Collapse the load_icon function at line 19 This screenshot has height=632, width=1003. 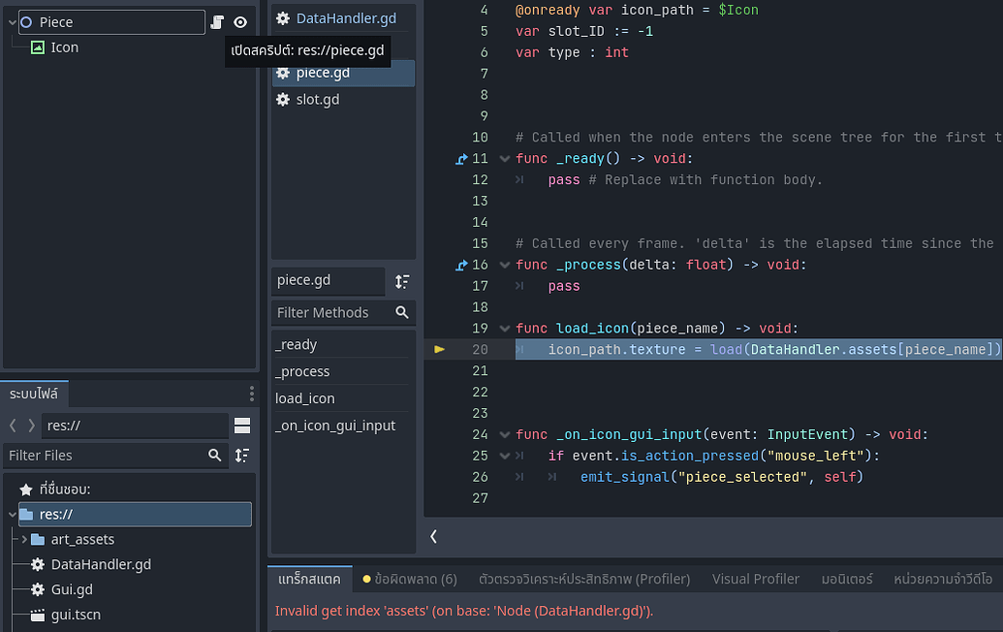[504, 328]
